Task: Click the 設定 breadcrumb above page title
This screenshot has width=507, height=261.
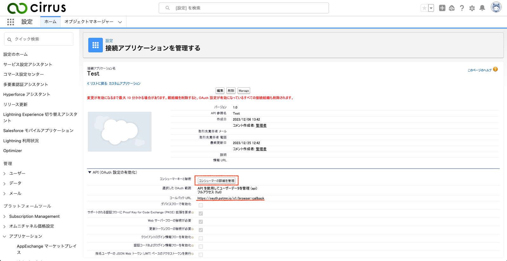Action: [x=109, y=41]
